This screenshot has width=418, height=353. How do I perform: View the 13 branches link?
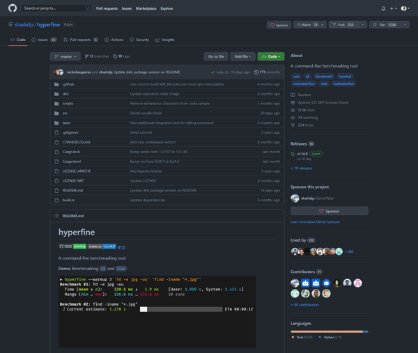(97, 56)
